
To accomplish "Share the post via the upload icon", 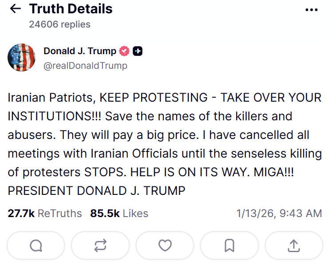I will (294, 245).
